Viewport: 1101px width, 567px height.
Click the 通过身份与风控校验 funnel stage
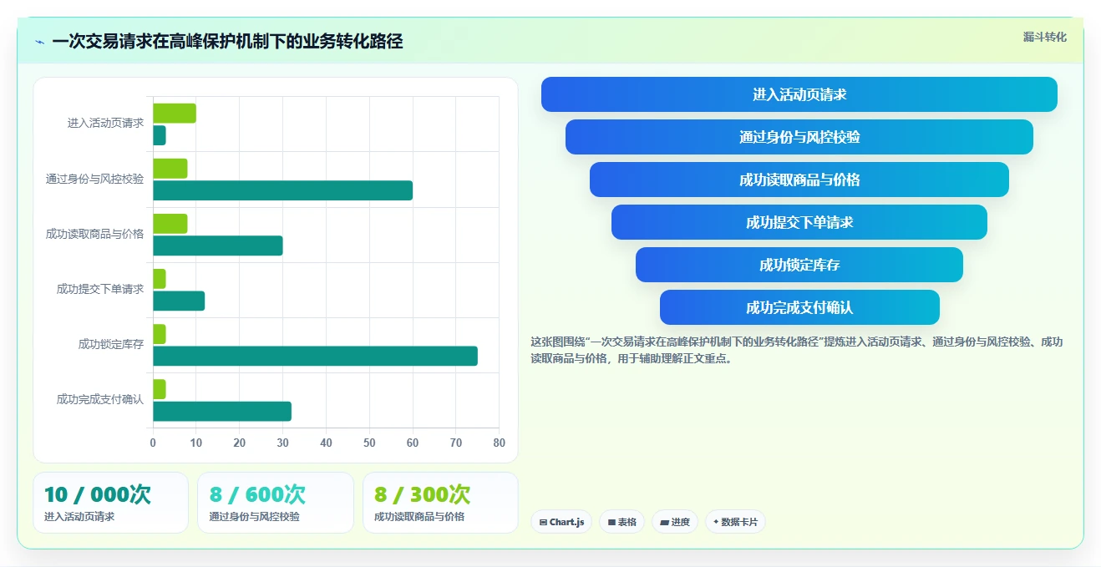click(799, 137)
